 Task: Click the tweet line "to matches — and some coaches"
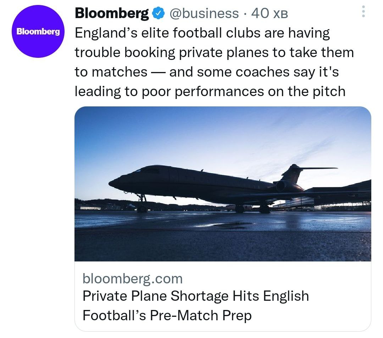pos(206,72)
